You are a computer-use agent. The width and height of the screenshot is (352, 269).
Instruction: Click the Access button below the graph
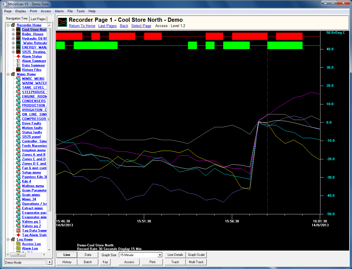129,262
